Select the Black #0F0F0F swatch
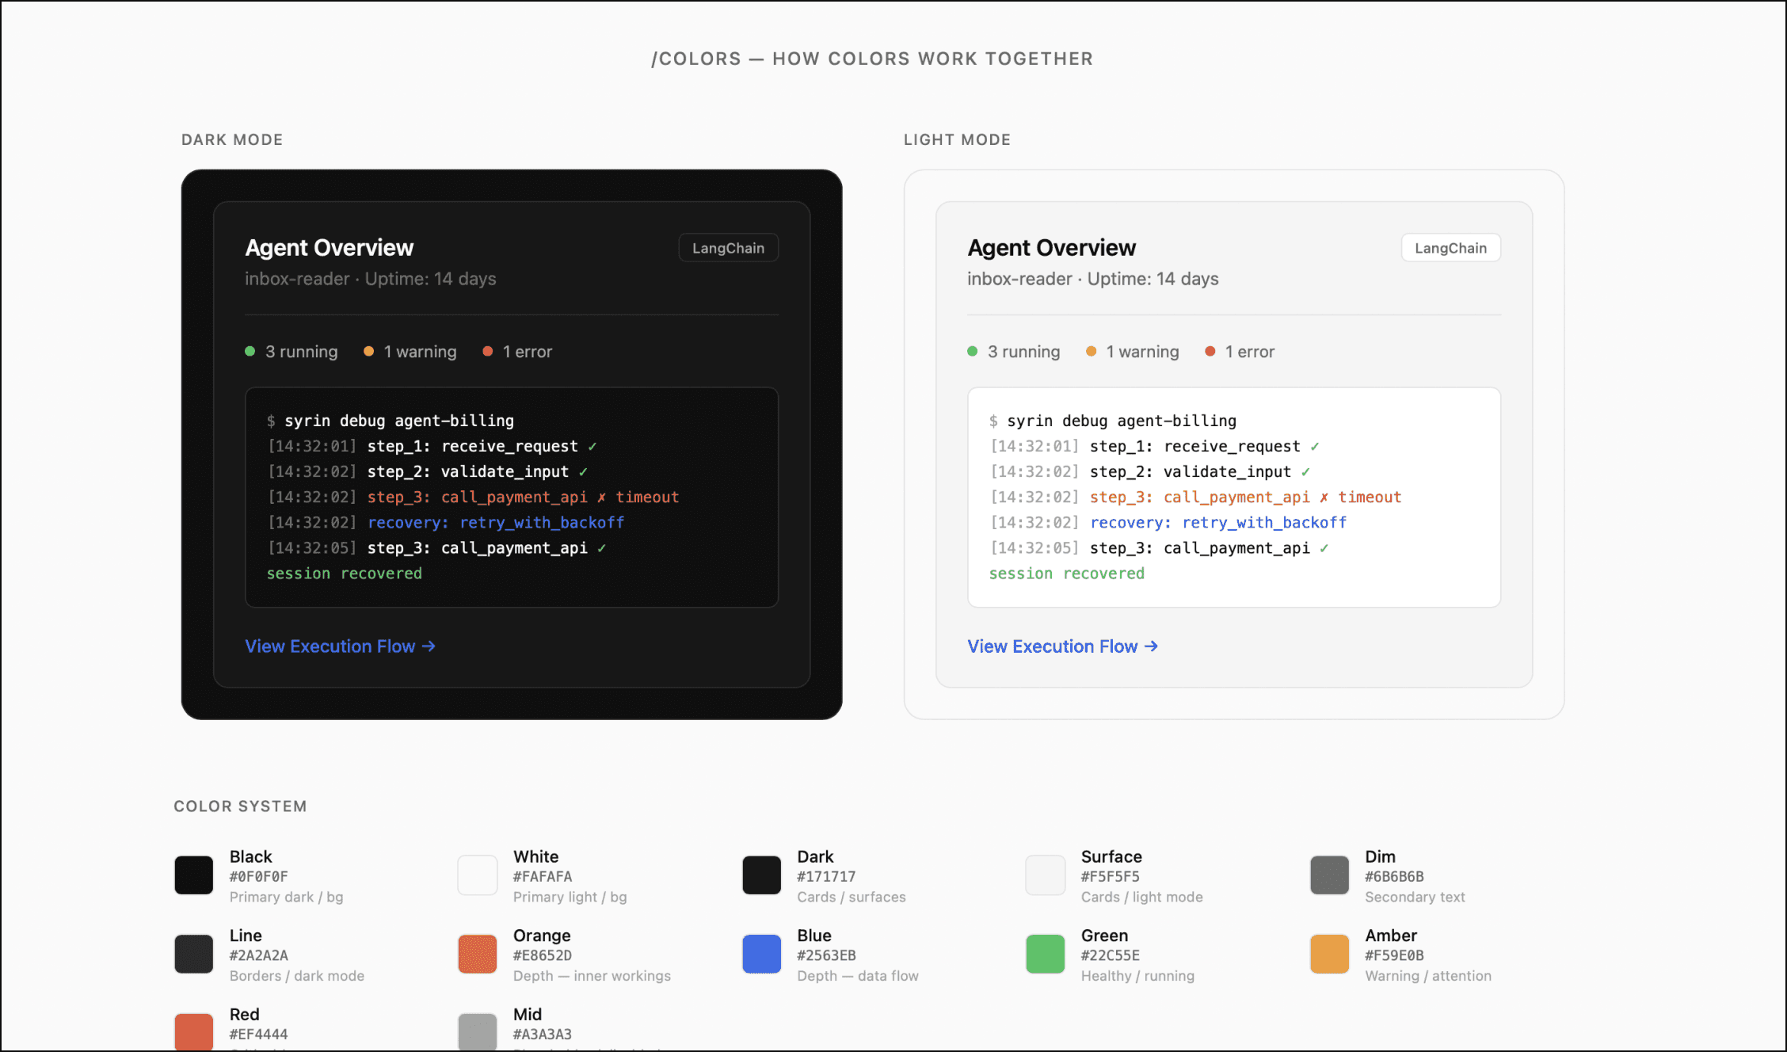 coord(194,875)
